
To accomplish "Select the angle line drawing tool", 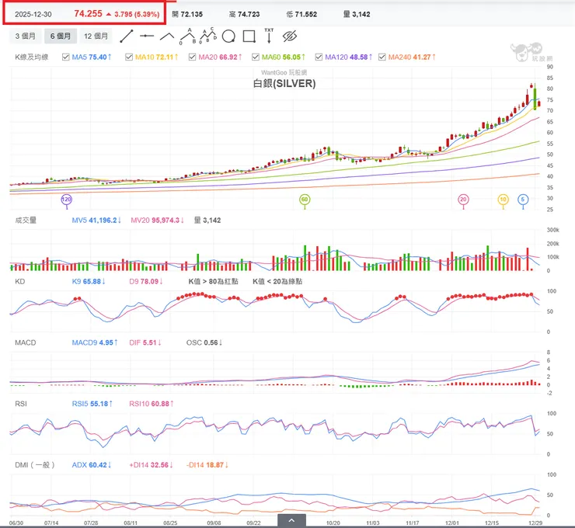I will click(167, 36).
